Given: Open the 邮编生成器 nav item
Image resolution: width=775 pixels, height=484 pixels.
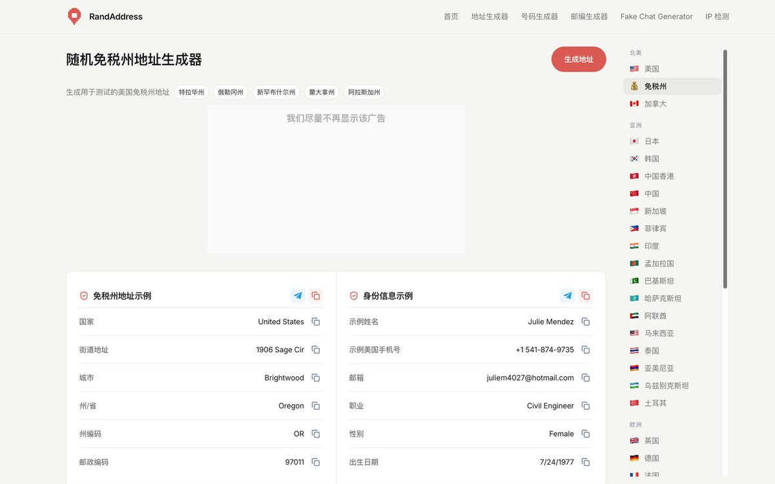Looking at the screenshot, I should point(589,17).
